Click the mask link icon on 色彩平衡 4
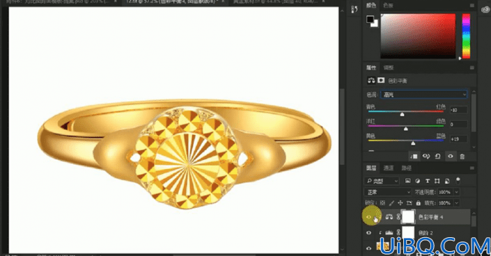Viewport: 491px width, 256px height. [x=398, y=216]
